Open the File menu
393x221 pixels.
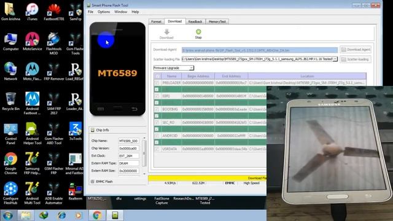click(90, 12)
